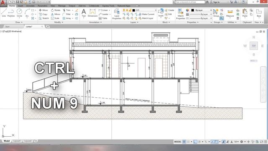Image resolution: width=268 pixels, height=151 pixels.
Task: Toggle MODEL space button
Action: point(178,142)
